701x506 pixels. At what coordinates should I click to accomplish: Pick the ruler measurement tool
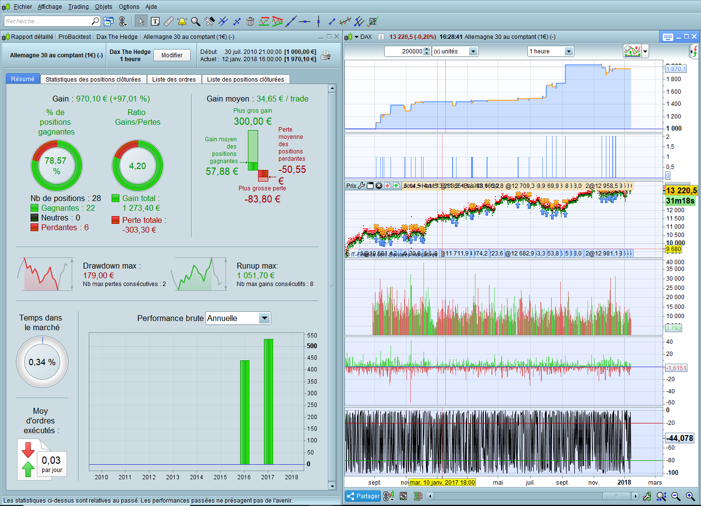[169, 21]
